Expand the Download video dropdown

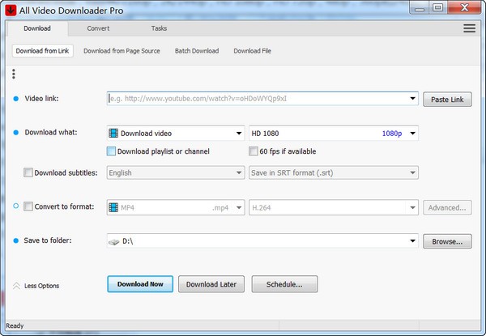[x=238, y=133]
